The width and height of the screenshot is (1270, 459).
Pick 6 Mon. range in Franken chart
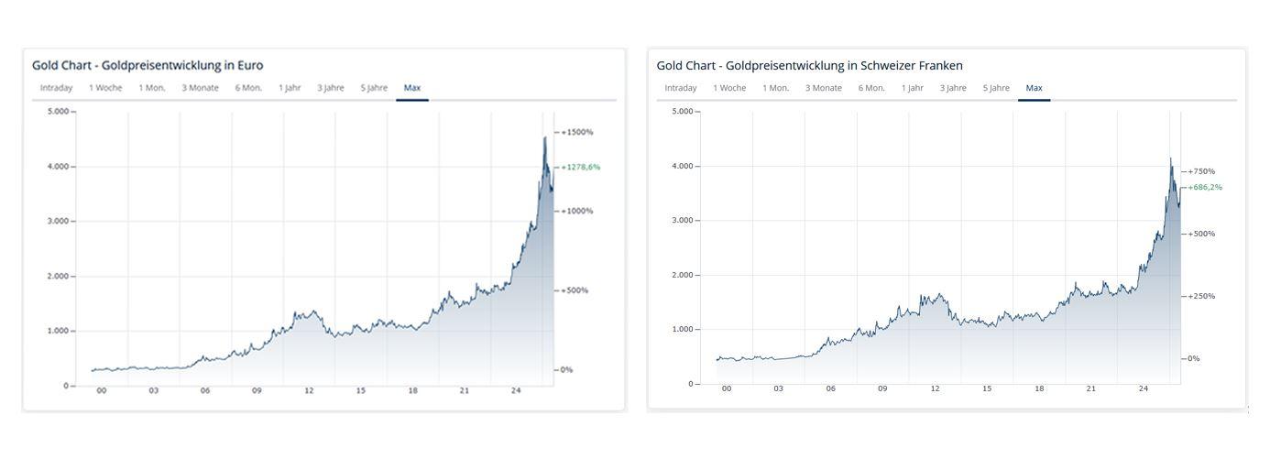871,88
